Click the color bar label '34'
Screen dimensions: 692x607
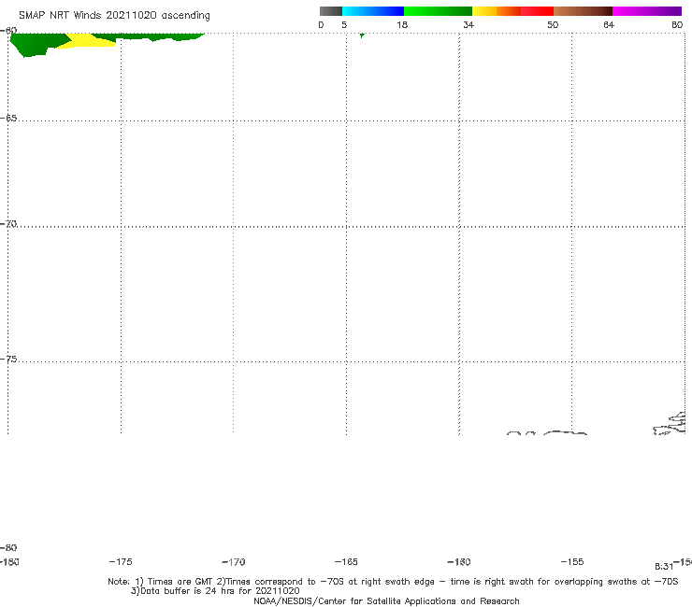click(469, 24)
